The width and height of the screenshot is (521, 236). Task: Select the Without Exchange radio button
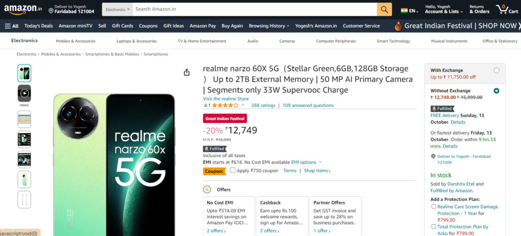pos(496,91)
